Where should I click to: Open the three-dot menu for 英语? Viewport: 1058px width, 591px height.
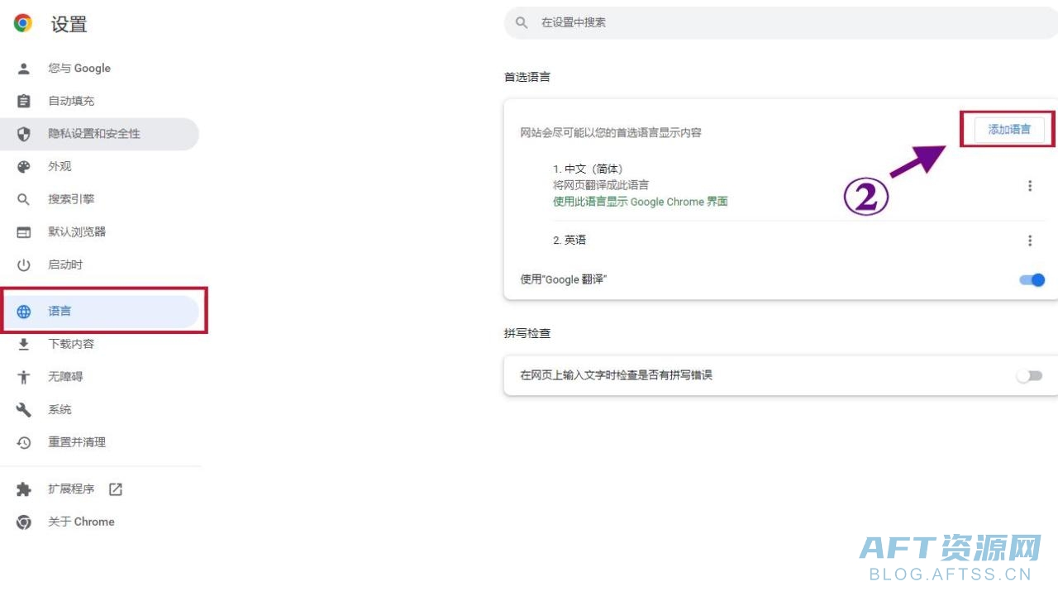tap(1030, 241)
